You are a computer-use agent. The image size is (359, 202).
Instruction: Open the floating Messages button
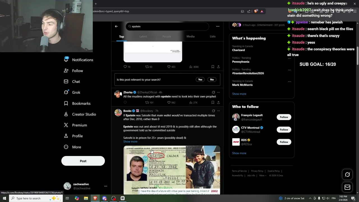tap(347, 187)
